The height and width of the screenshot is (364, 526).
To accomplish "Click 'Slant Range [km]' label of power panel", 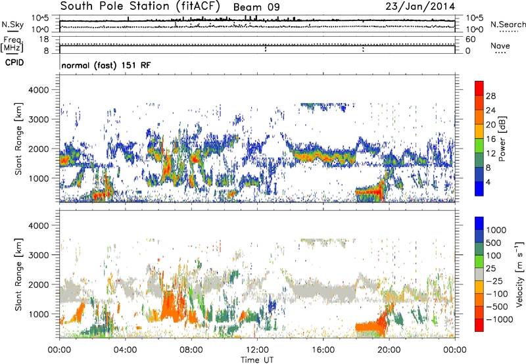I will tap(18, 139).
